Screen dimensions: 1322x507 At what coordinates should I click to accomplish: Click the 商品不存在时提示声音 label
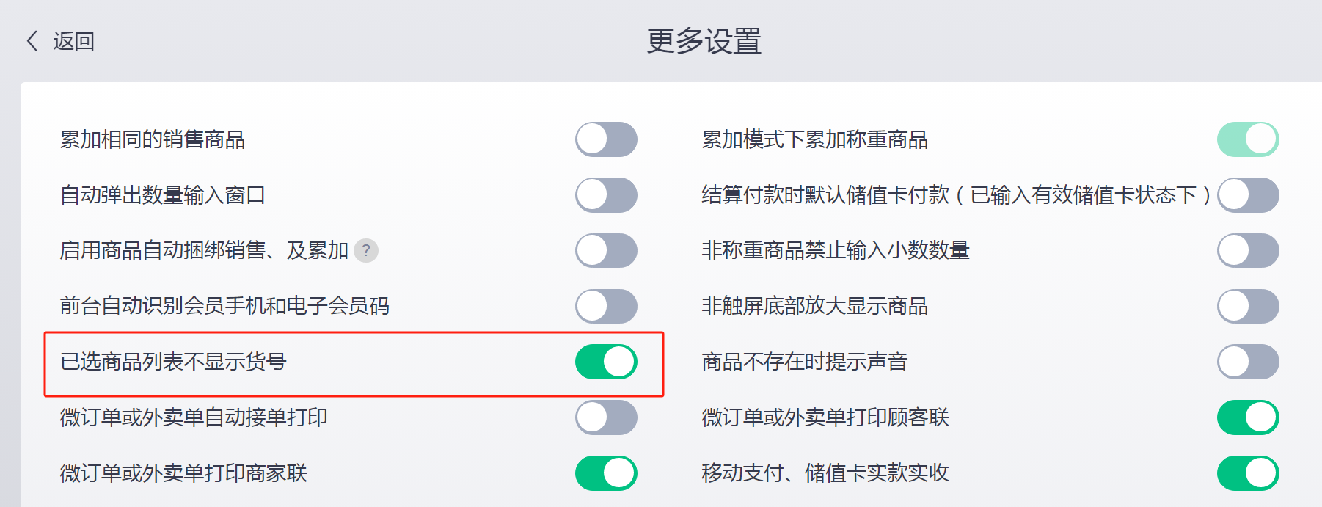pyautogui.click(x=804, y=362)
